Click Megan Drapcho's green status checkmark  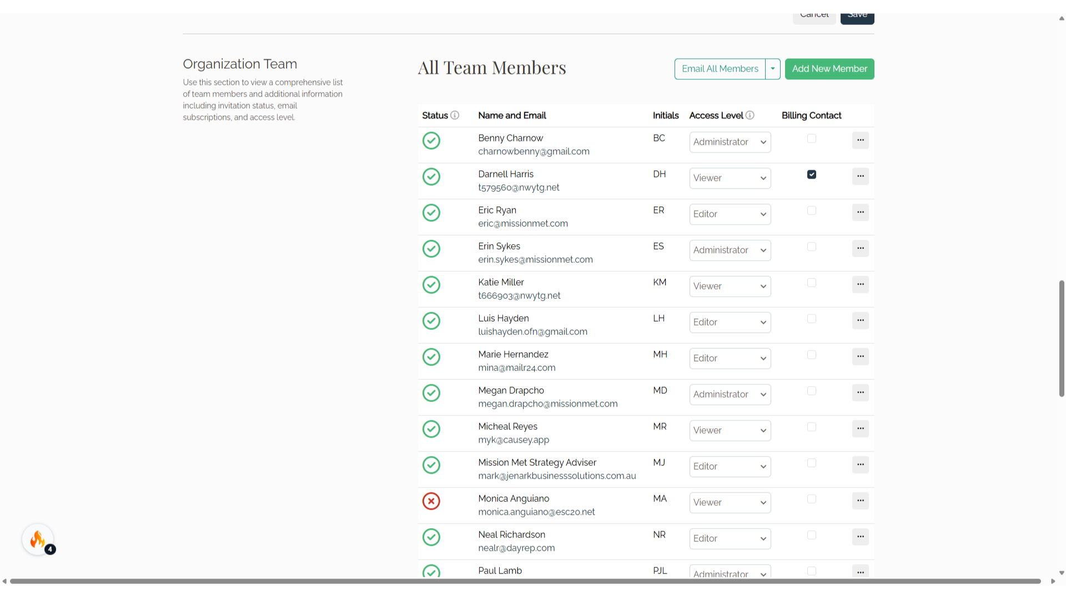(431, 393)
